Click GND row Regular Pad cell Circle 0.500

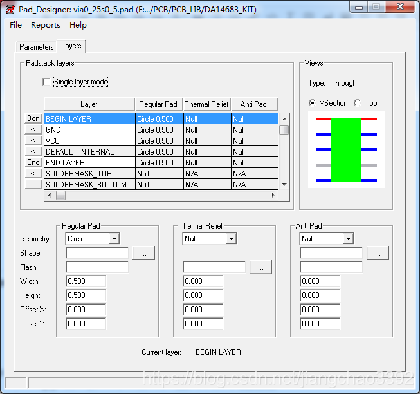(x=159, y=130)
